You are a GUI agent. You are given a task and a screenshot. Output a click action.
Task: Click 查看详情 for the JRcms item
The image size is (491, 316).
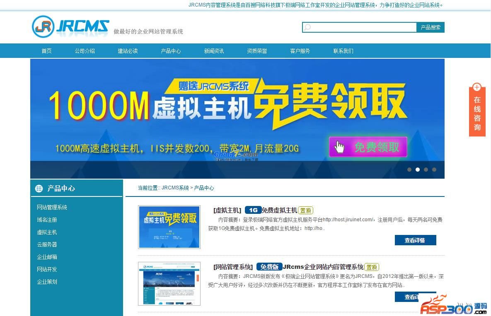pos(415,297)
